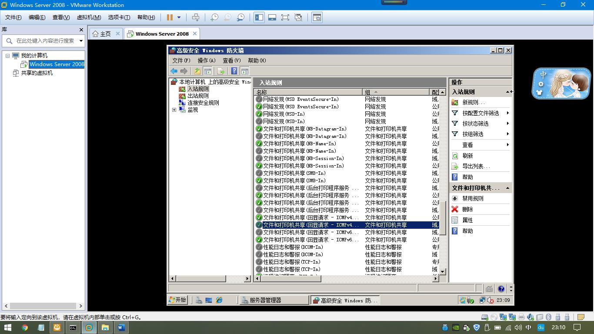Click the export list icon in firewall toolbar
Screen dimensions: 594x334
[x=221, y=71]
